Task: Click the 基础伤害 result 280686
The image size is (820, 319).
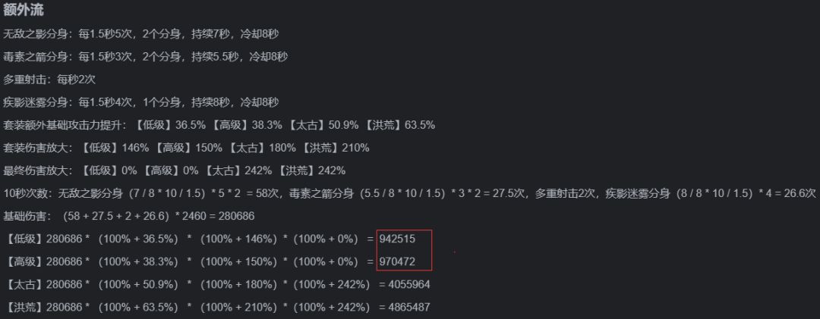Action: (x=232, y=216)
